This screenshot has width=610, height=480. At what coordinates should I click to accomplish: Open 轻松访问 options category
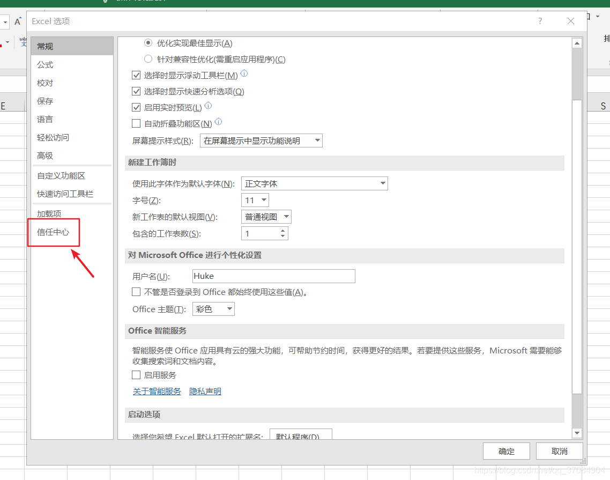point(72,137)
